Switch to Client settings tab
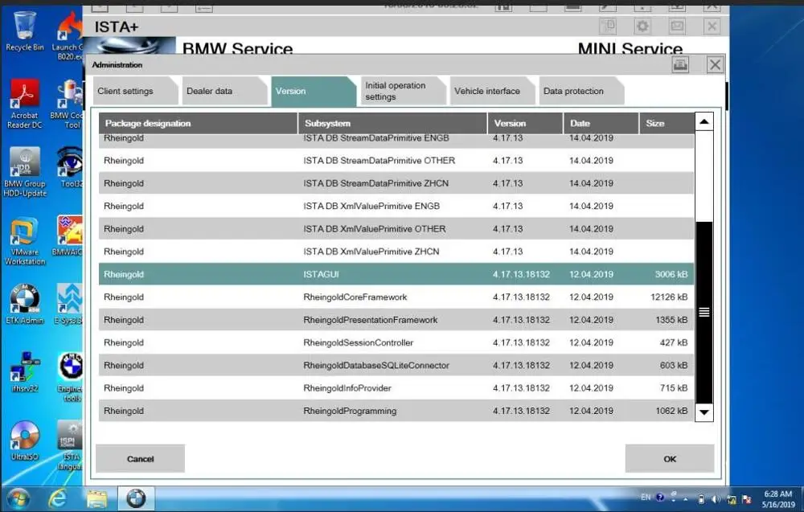 point(134,91)
